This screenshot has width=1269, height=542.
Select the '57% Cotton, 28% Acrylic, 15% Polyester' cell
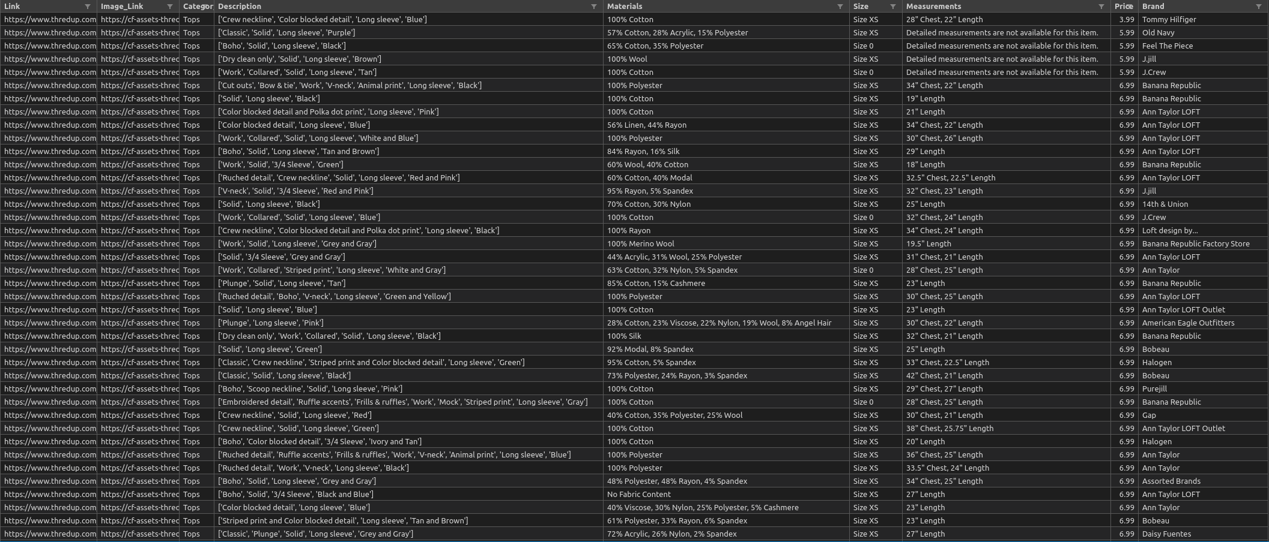click(726, 33)
